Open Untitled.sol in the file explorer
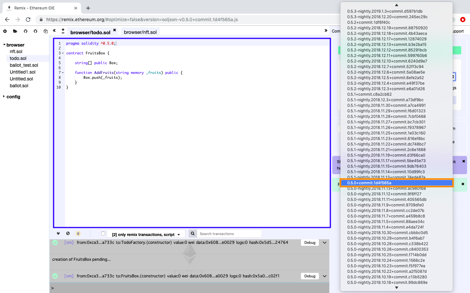Screen dimensions: 470x293 click(x=21, y=79)
